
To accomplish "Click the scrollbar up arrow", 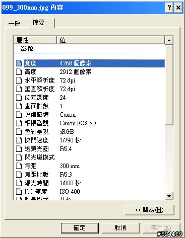I will pyautogui.click(x=169, y=40).
